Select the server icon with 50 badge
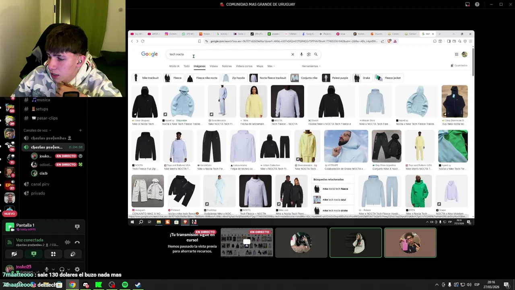 click(x=10, y=107)
